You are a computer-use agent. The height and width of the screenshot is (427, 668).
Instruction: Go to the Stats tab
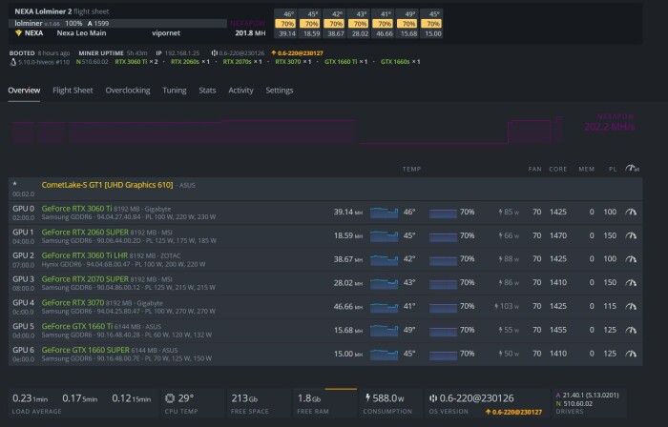click(x=207, y=91)
